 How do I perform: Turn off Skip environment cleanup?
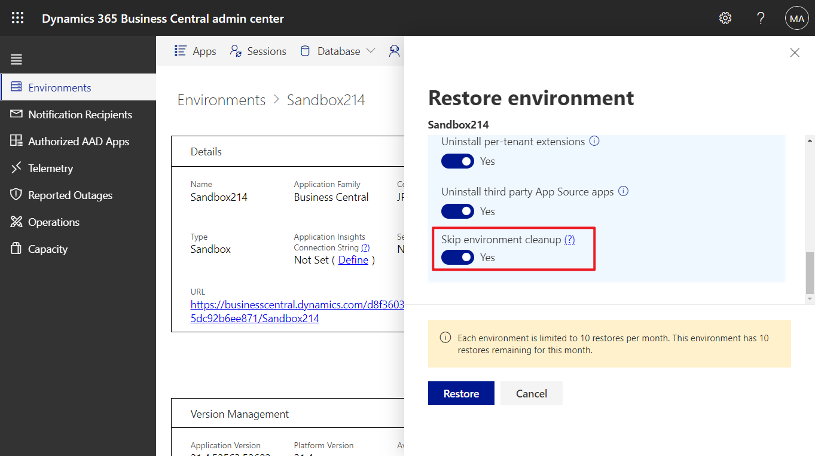[457, 257]
